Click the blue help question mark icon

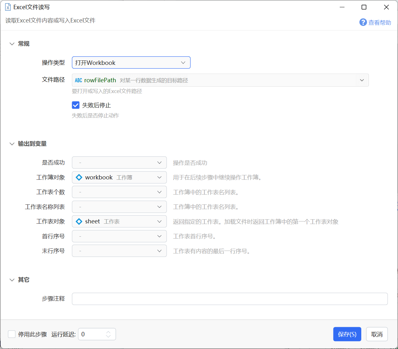point(363,22)
